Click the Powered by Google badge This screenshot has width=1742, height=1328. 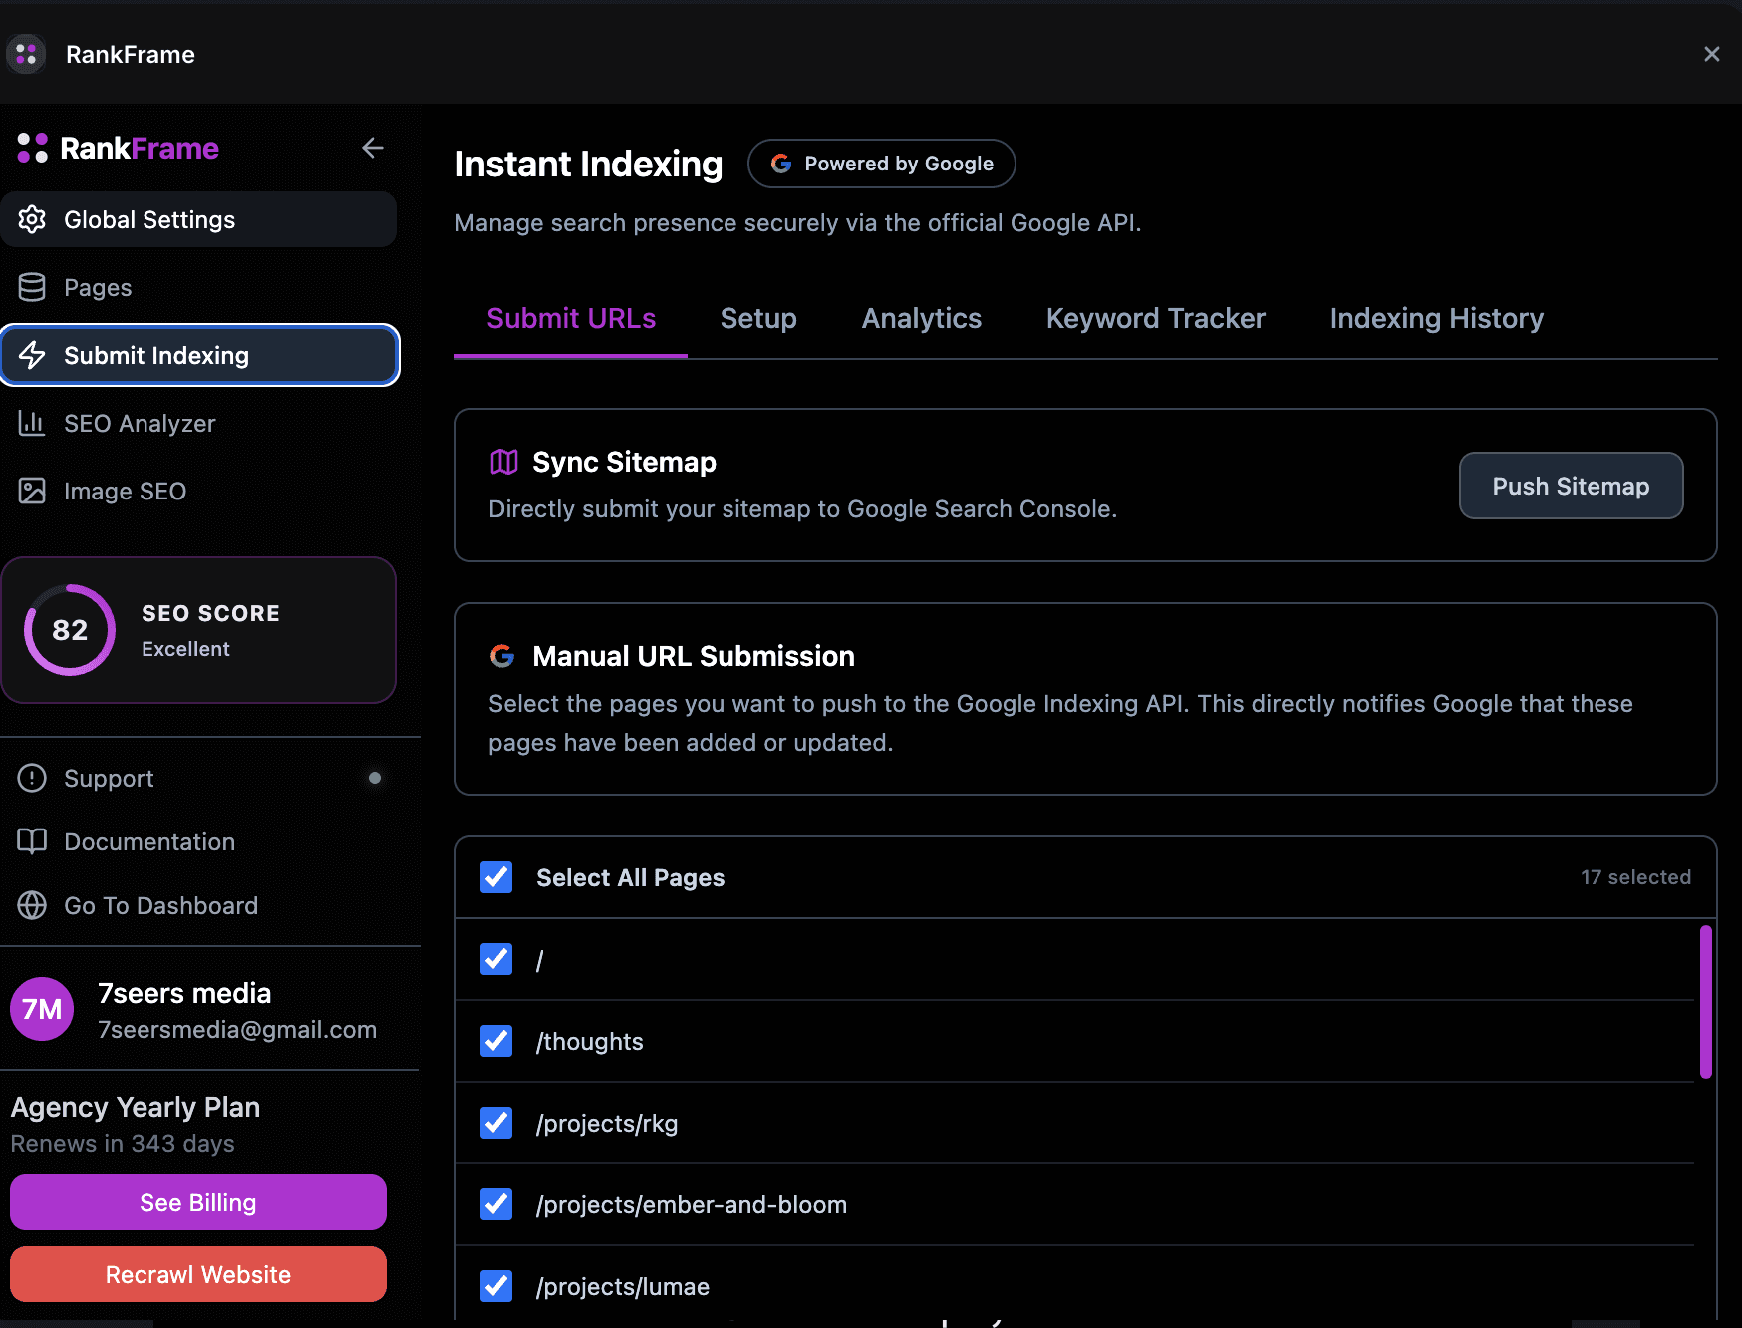pyautogui.click(x=882, y=164)
